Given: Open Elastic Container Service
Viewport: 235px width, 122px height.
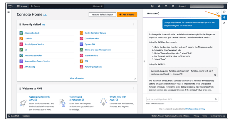Looking at the screenshot, I should [95, 33].
